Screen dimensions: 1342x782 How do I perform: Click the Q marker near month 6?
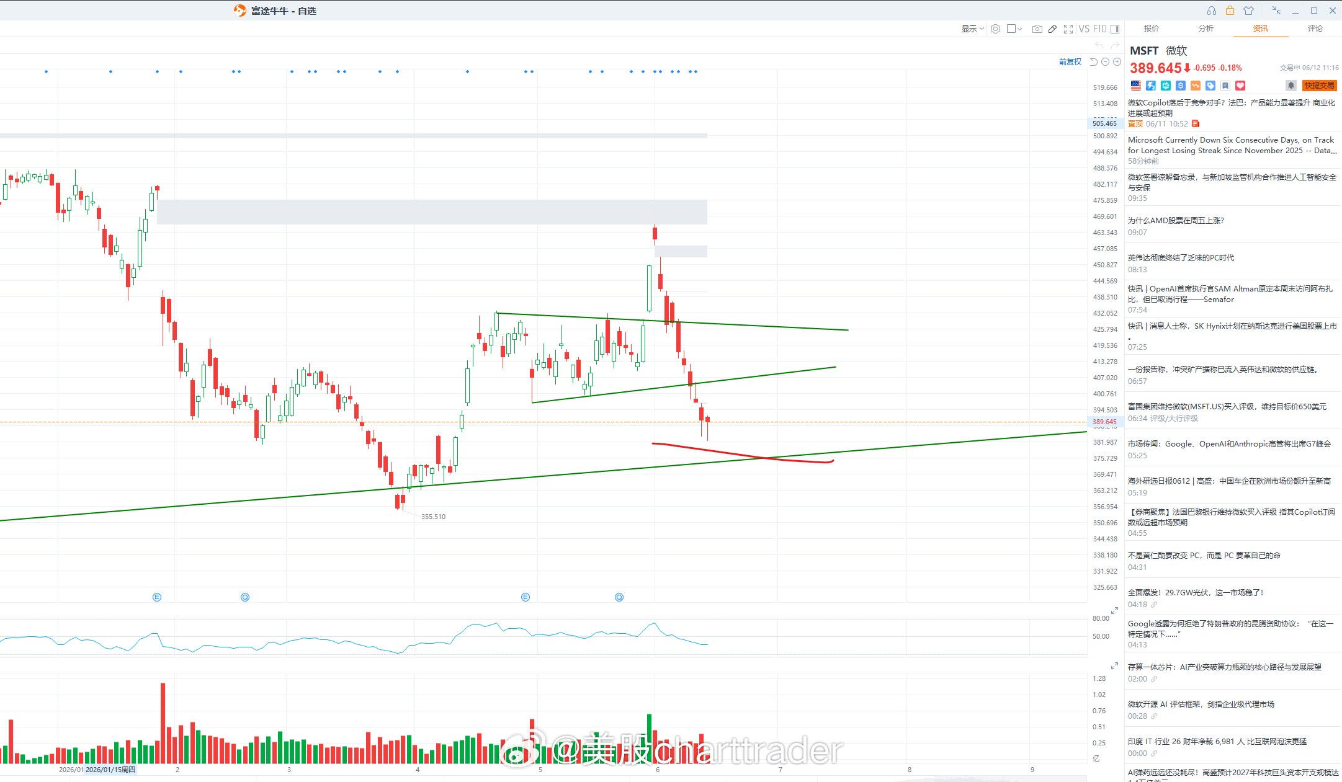619,597
